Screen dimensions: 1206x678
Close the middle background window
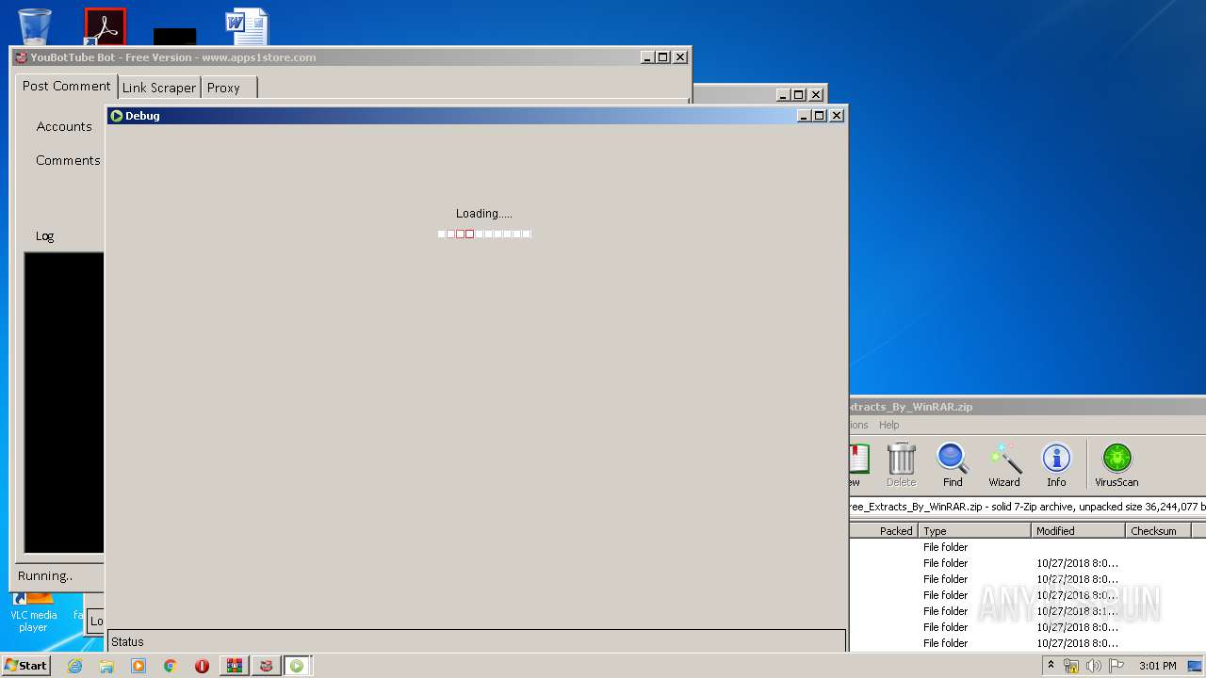click(x=816, y=94)
